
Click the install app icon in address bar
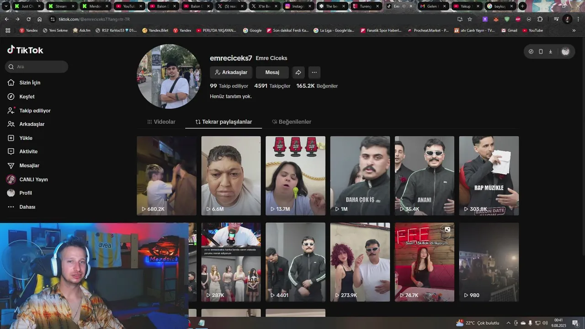pos(460,19)
